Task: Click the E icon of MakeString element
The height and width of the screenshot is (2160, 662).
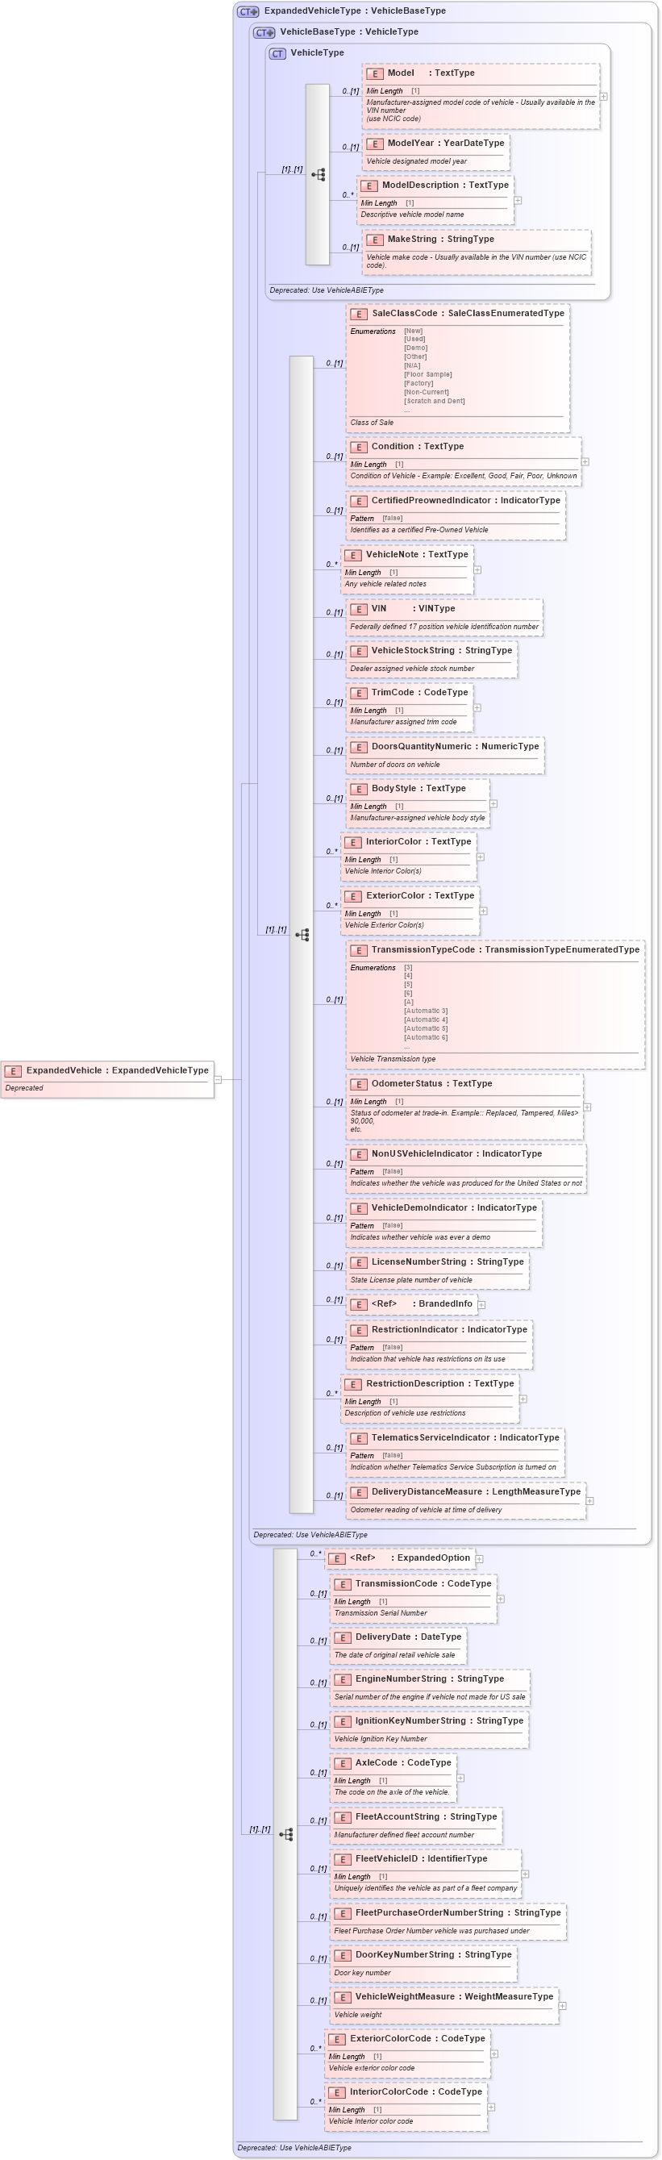Action: [x=375, y=240]
